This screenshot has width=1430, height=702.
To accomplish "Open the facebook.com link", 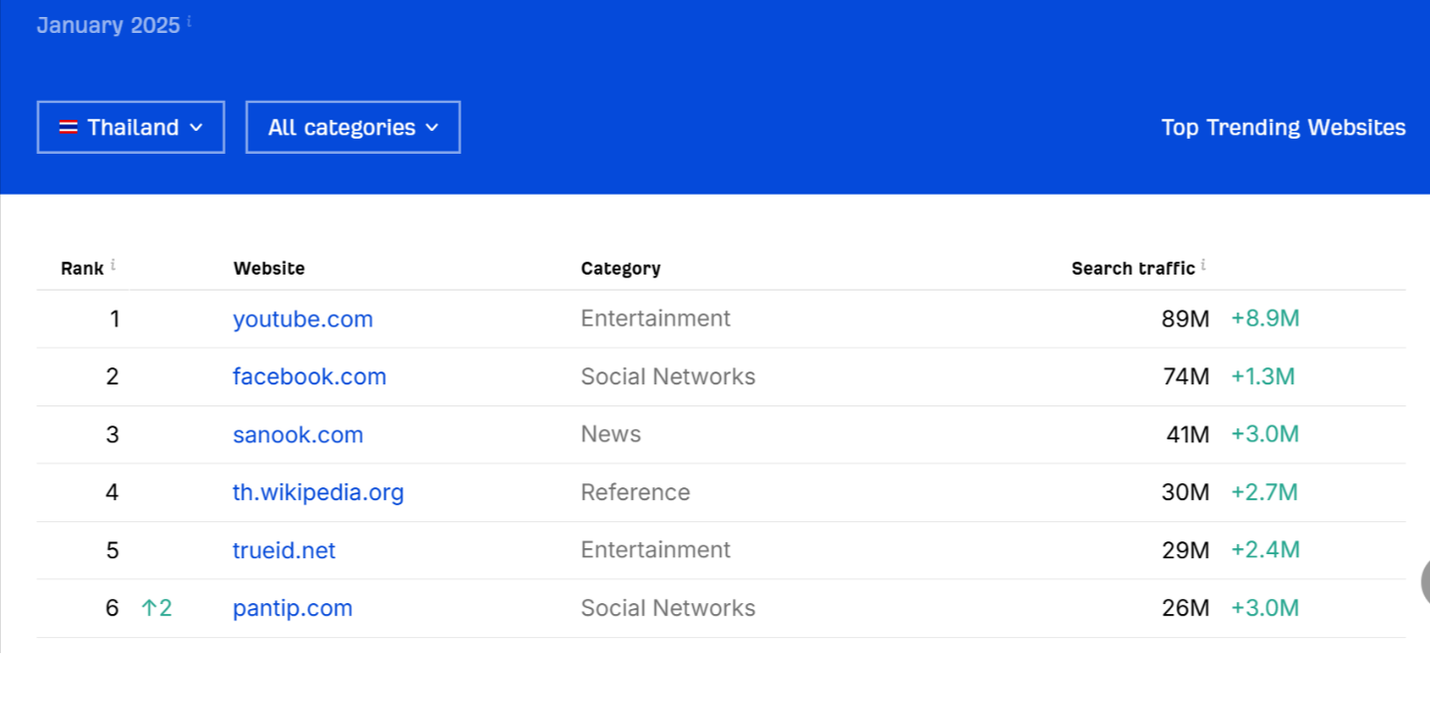I will [x=310, y=376].
